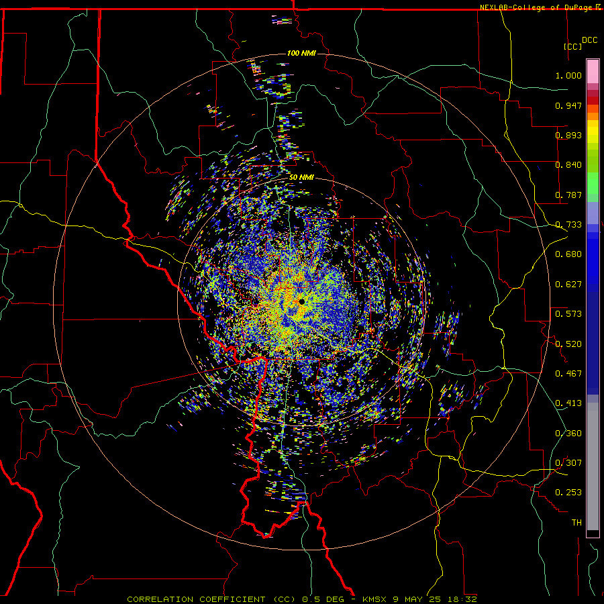This screenshot has height=604, width=604.
Task: Click the 0.413 value on color scale
Action: [568, 403]
